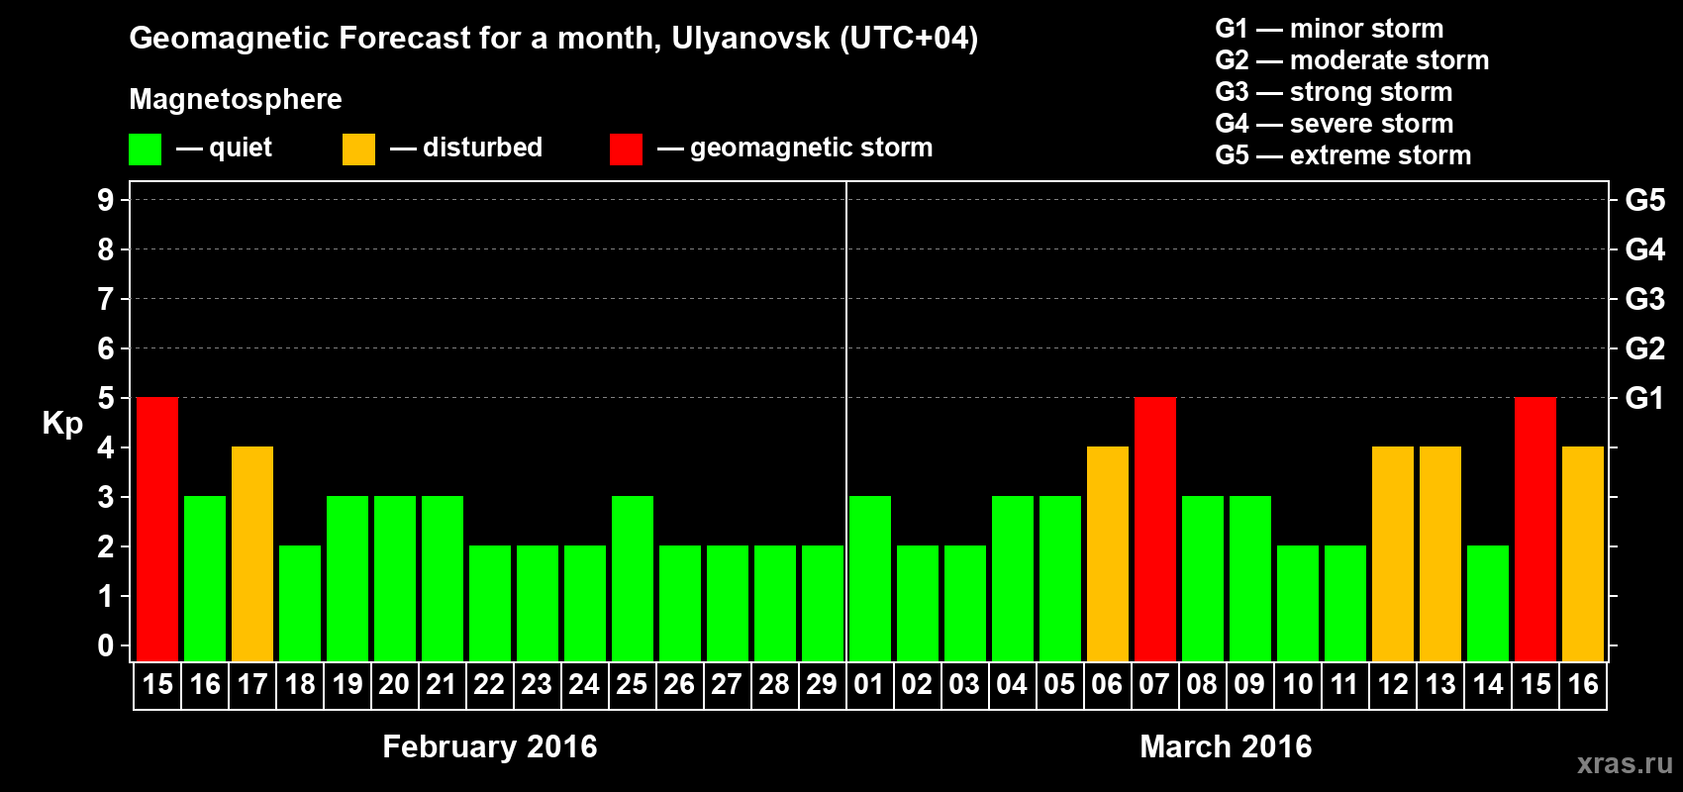Click the G5 label on right axis
The height and width of the screenshot is (792, 1683).
pos(1645,200)
